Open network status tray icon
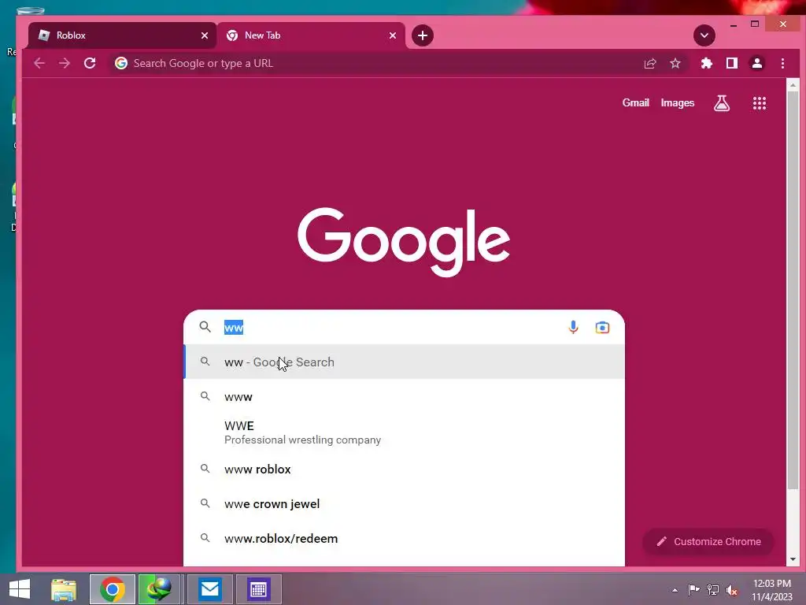Viewport: 806px width, 605px height. click(713, 590)
